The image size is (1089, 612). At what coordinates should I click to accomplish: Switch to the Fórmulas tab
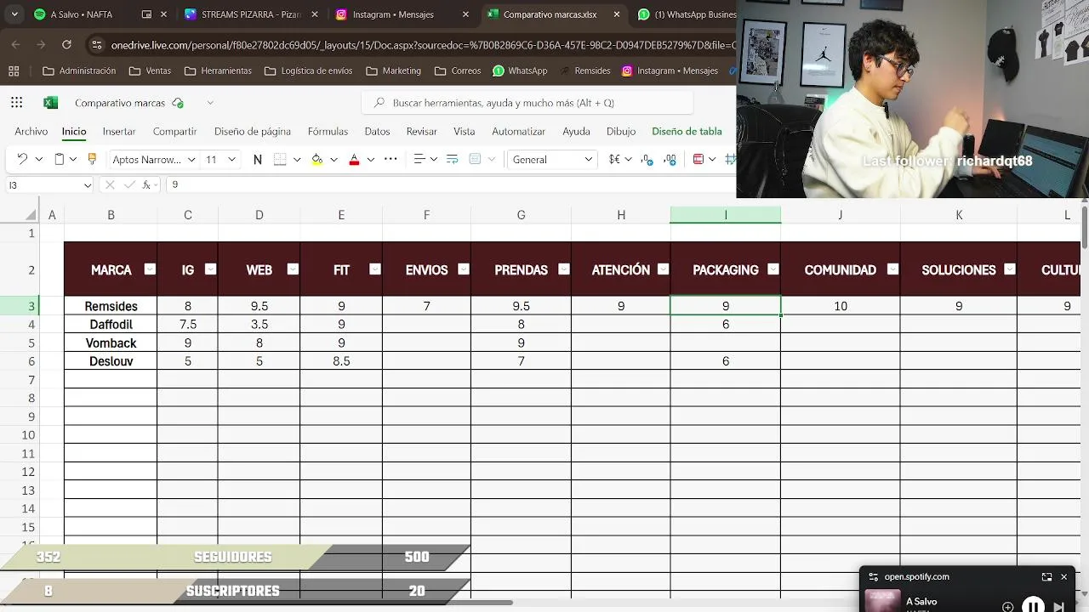328,131
